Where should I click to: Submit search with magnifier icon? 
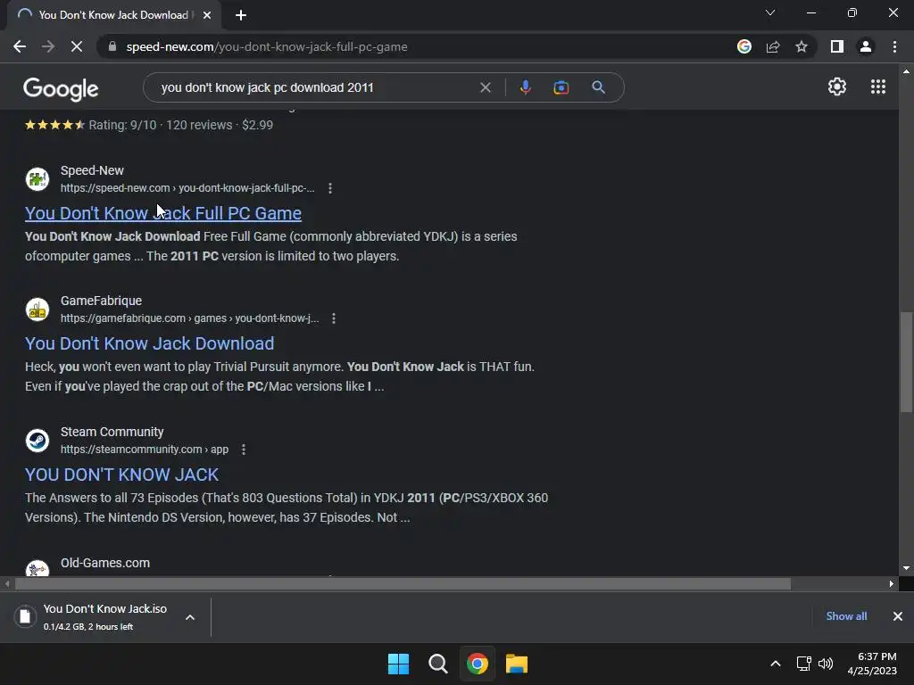click(x=598, y=87)
